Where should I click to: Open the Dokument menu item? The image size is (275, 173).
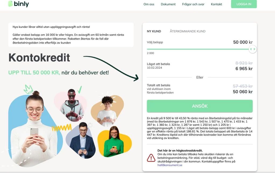[168, 4]
